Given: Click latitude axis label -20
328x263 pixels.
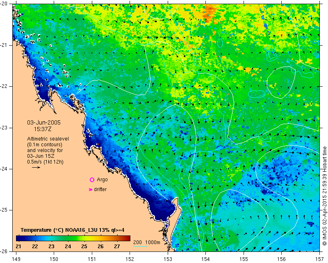Looking at the screenshot, I should (4, 4).
